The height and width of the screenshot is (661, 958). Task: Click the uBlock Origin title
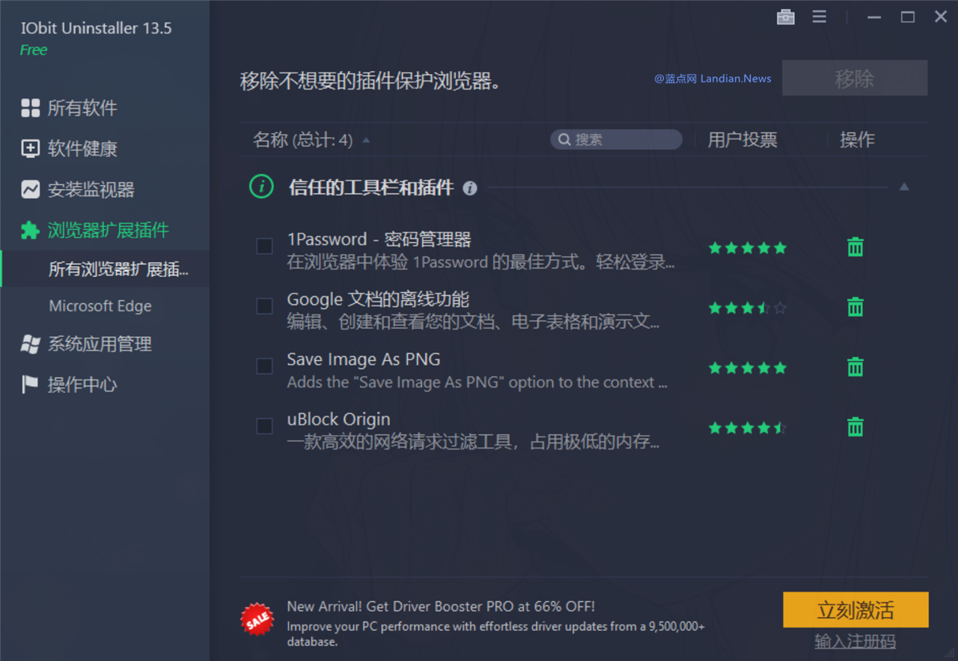338,419
